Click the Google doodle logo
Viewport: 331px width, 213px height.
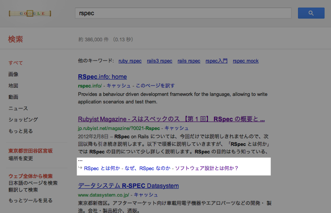tap(29, 13)
